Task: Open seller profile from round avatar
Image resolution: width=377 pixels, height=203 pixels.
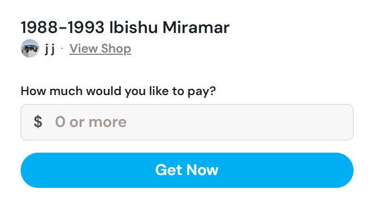Action: point(30,49)
